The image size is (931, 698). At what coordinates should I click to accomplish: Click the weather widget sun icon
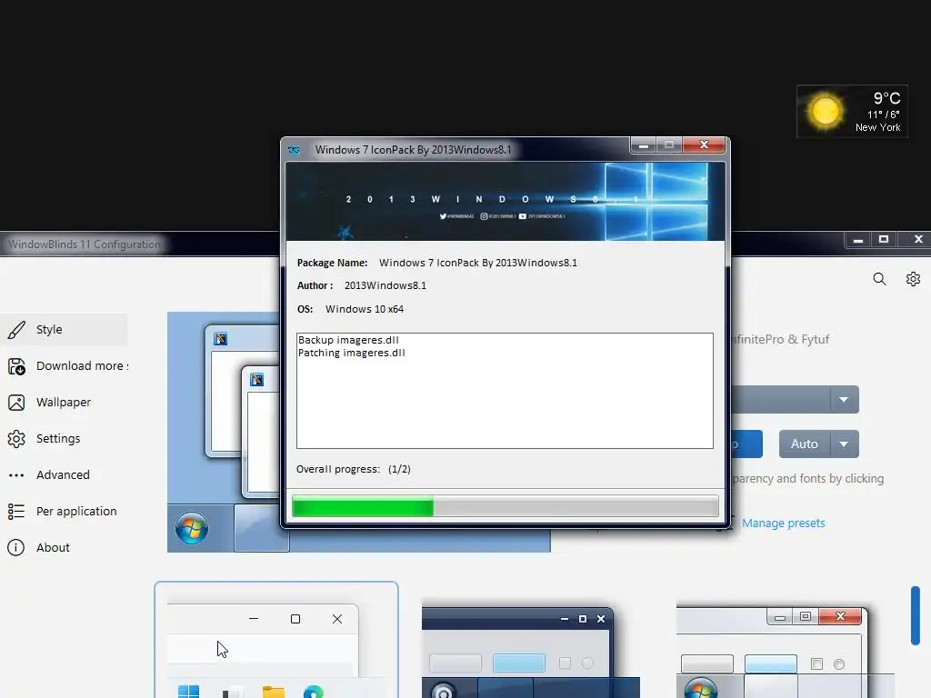tap(825, 111)
